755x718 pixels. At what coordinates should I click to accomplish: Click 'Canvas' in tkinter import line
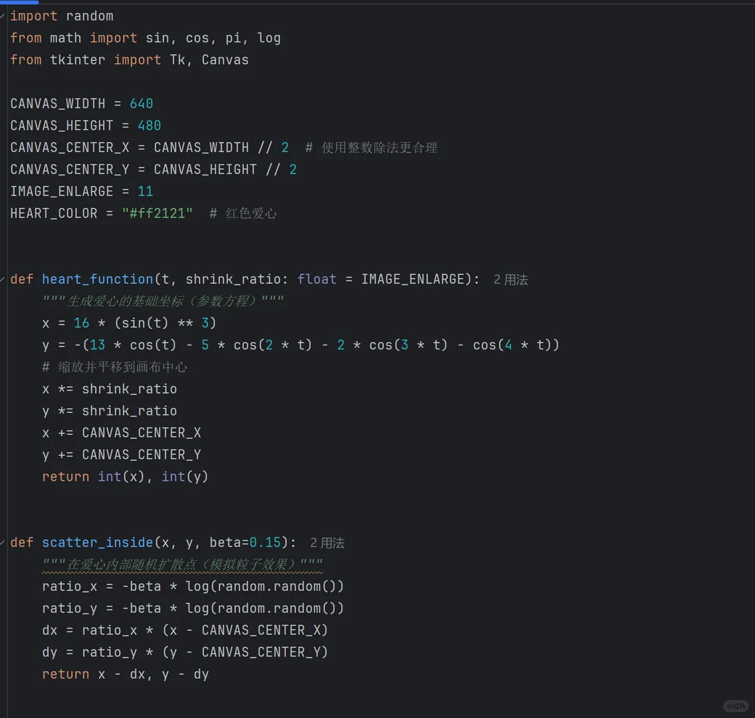click(x=225, y=60)
